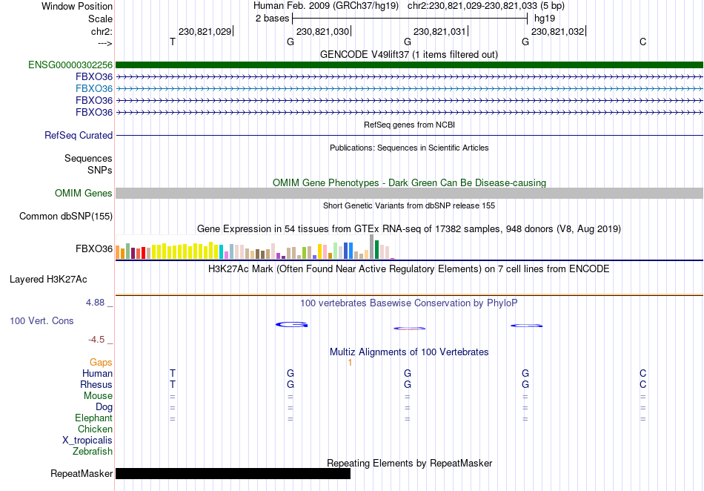The width and height of the screenshot is (704, 491).
Task: Click the 2 bases scale bar
Action: [x=410, y=19]
